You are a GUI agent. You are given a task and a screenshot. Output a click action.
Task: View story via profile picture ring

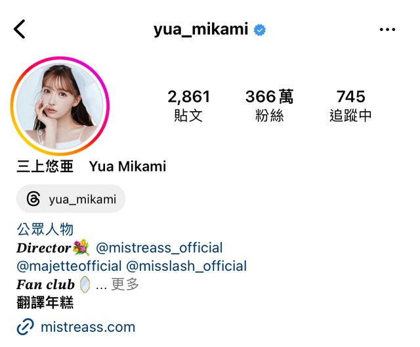[60, 106]
